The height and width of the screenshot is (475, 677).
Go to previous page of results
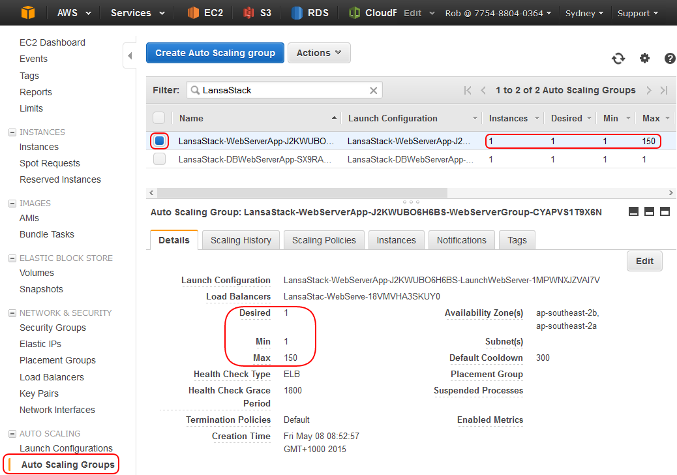483,90
